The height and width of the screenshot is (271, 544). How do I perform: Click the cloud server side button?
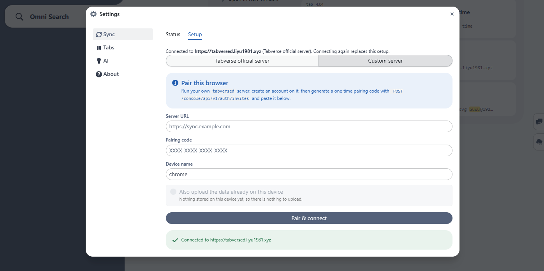[x=539, y=142]
